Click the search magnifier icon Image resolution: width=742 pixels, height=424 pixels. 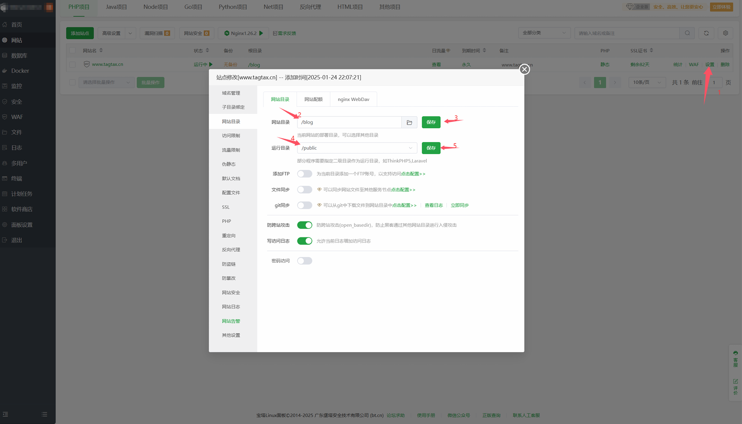pos(687,33)
